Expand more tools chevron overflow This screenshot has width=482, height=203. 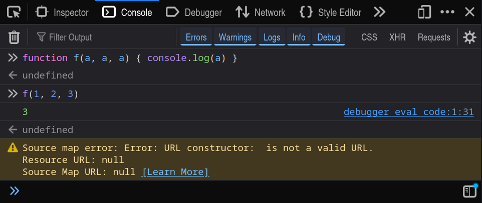coord(379,12)
